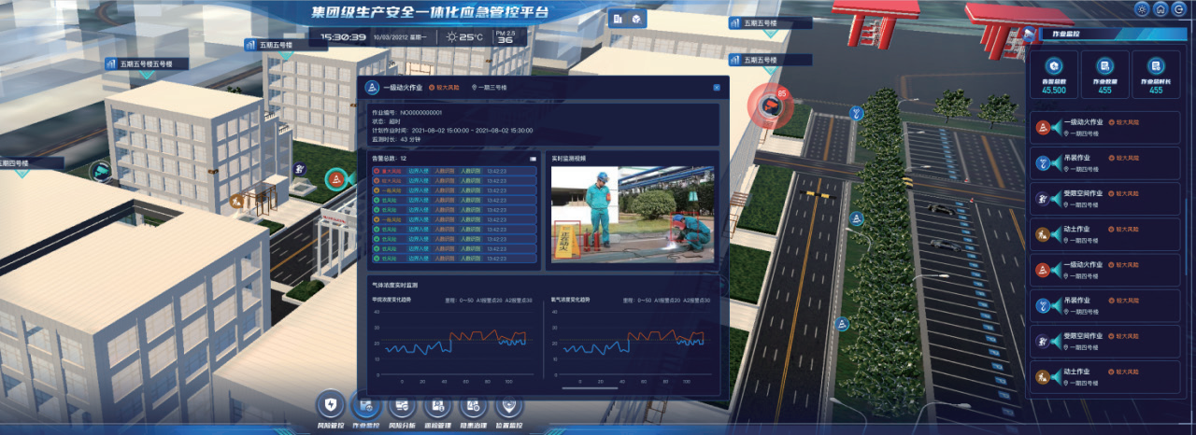Click the settings gear icon at top right
Viewport: 1196px width, 435px height.
click(1142, 9)
